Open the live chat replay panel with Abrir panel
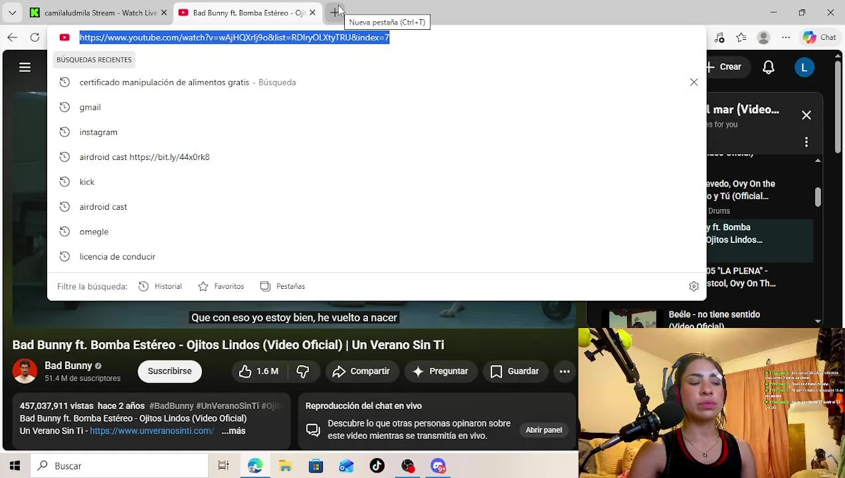 click(544, 430)
